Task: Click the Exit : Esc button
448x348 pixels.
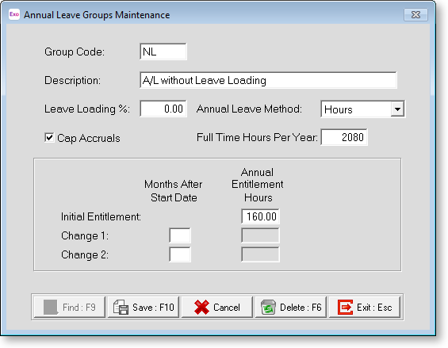Action: (365, 308)
